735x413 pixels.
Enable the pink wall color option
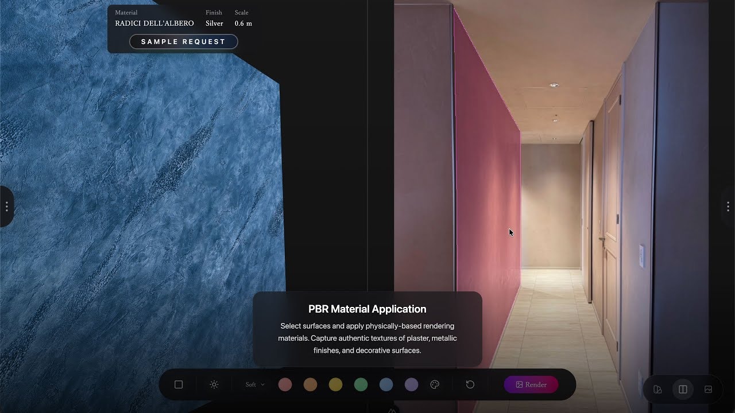(285, 384)
